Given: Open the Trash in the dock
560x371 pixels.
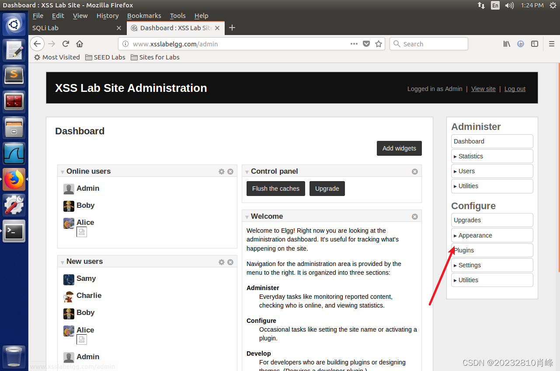Looking at the screenshot, I should click(14, 356).
